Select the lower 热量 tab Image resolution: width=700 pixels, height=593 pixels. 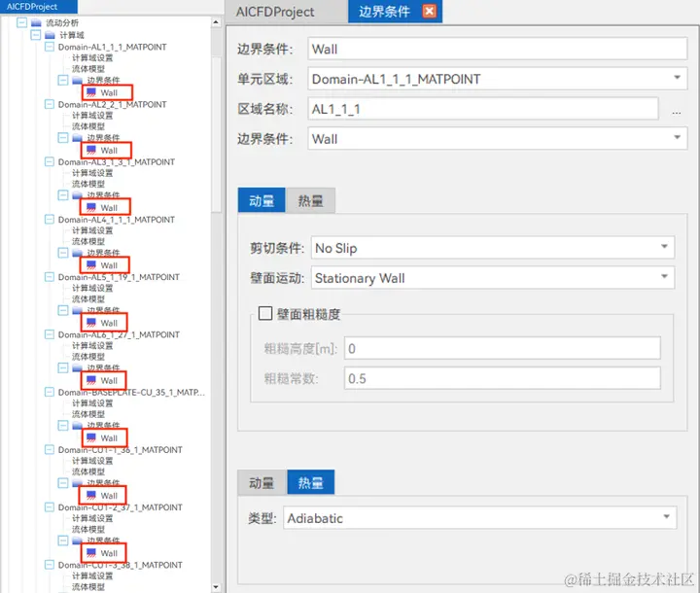pos(311,483)
